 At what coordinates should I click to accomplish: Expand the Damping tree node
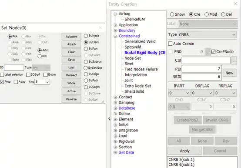coord(115,103)
